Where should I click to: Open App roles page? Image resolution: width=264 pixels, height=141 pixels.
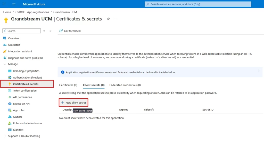(19, 110)
